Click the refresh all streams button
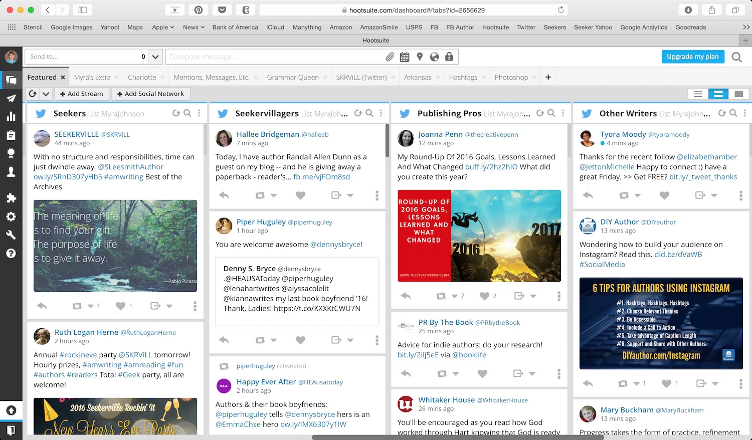 click(32, 94)
